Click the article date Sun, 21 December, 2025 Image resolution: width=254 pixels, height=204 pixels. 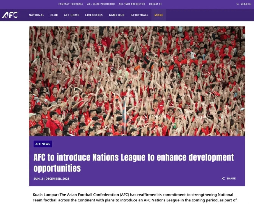tap(51, 179)
